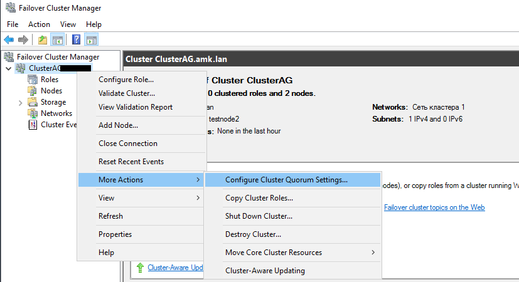Click the Failover Cluster Manager root tree icon

(9, 57)
